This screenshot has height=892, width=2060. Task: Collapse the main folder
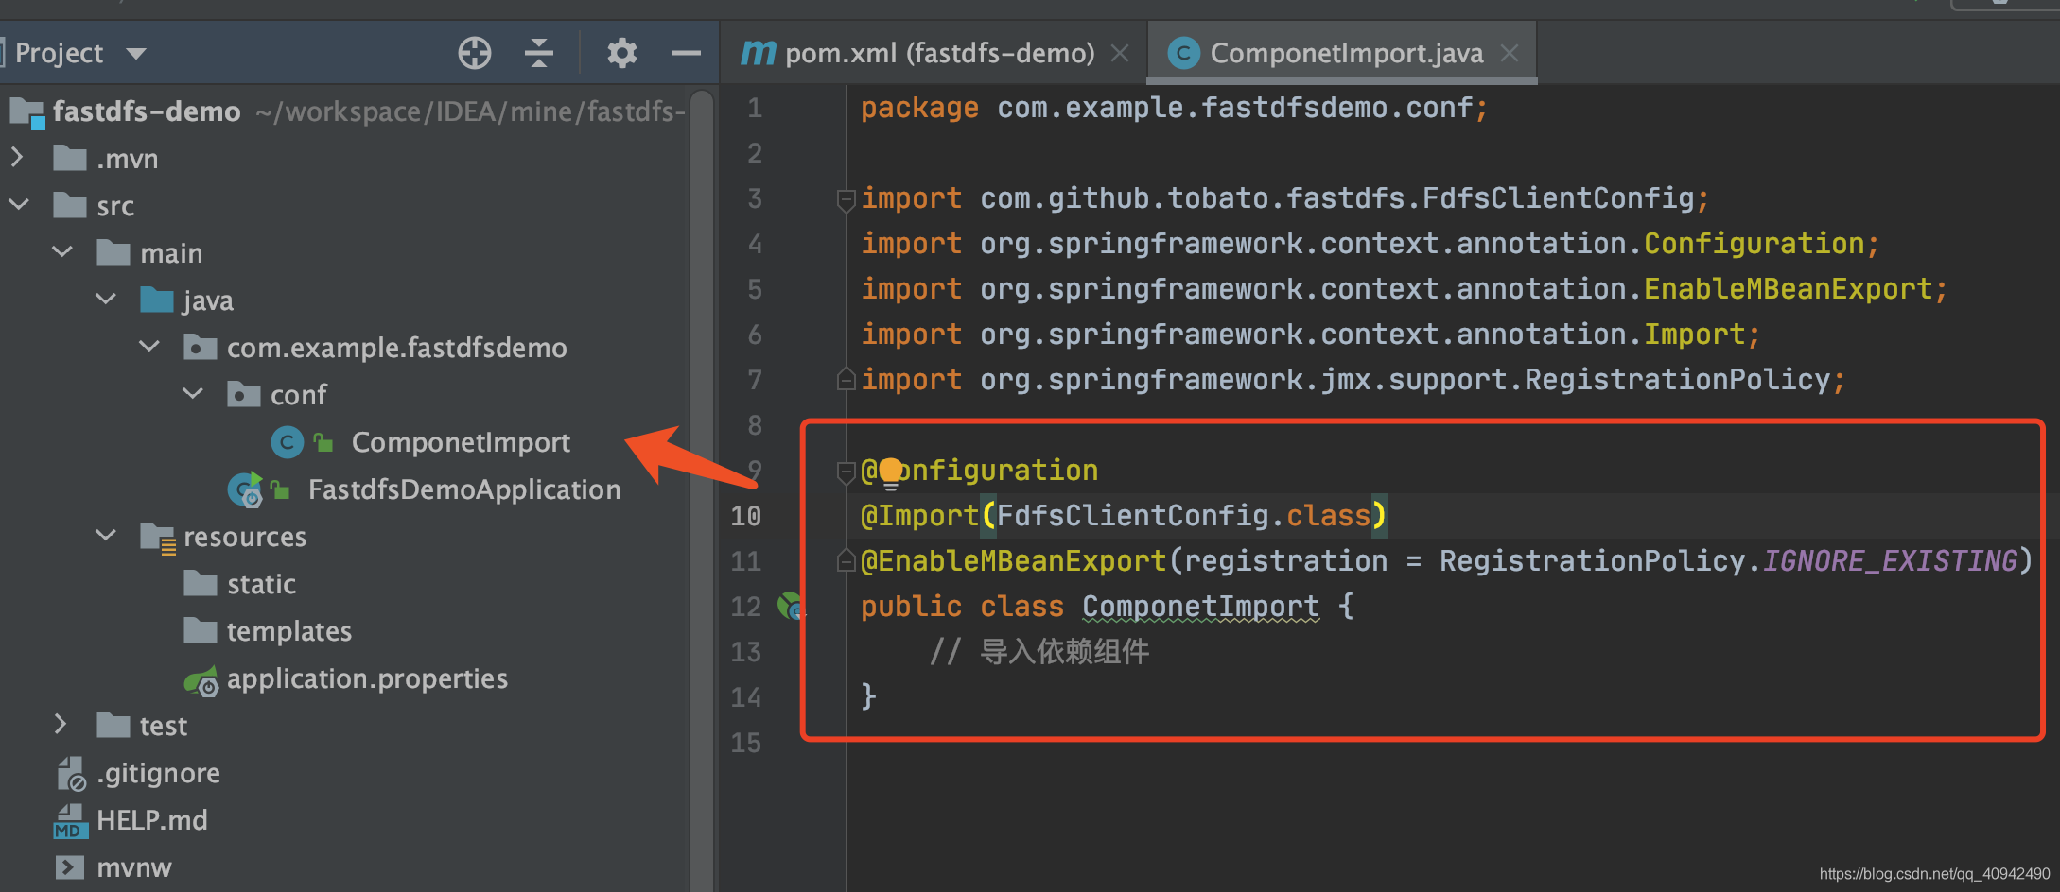coord(62,251)
